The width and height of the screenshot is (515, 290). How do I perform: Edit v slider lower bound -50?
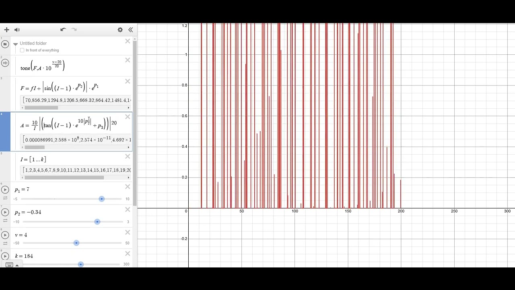point(16,243)
